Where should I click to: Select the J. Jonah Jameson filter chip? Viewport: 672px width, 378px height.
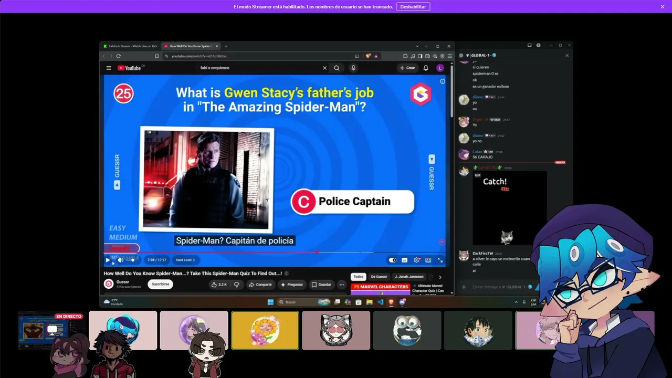[x=409, y=277]
